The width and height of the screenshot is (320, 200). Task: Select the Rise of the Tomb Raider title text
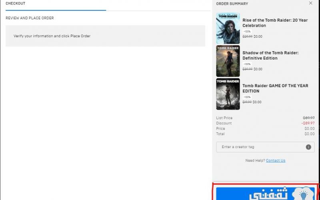pyautogui.click(x=275, y=23)
